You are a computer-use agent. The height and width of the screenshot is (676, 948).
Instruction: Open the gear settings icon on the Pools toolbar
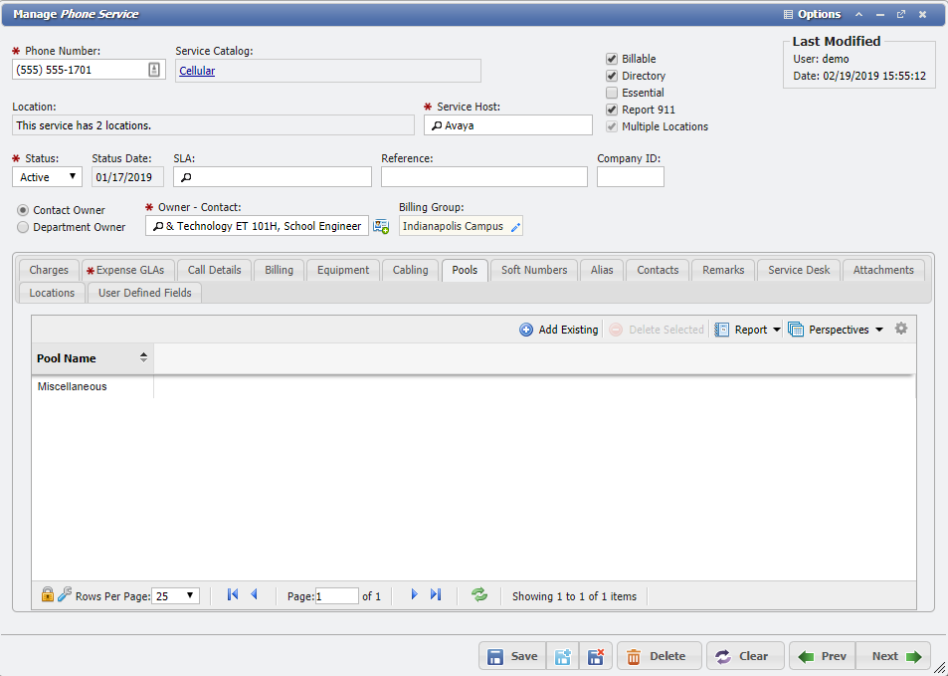[x=900, y=328]
